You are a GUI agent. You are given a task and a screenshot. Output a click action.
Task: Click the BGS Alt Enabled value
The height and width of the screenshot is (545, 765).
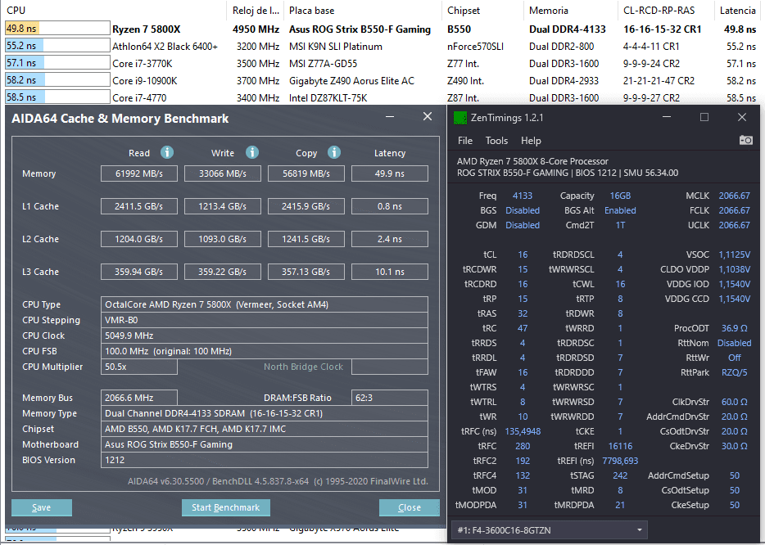[x=620, y=210]
